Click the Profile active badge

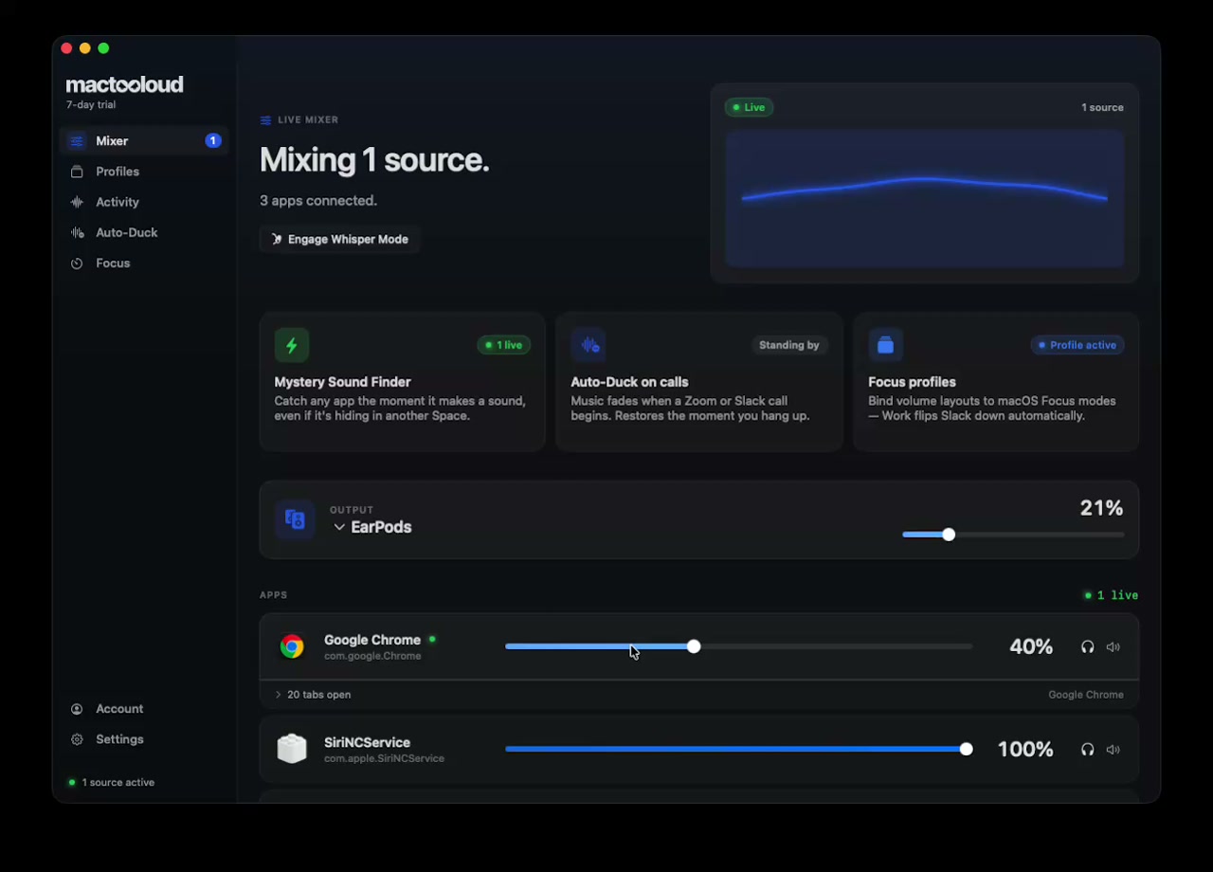1077,345
